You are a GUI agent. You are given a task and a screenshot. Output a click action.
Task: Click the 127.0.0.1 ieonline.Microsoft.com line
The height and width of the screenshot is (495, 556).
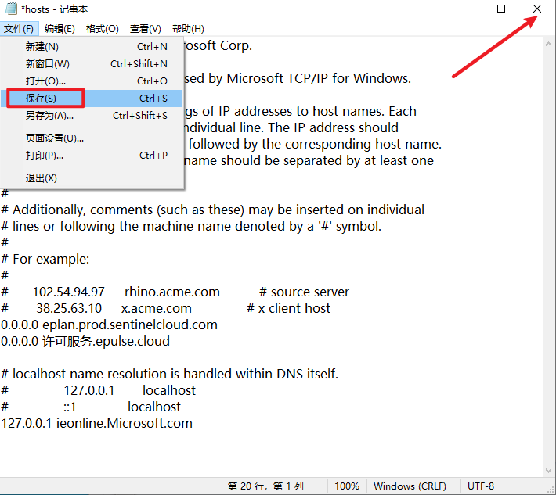click(x=96, y=423)
